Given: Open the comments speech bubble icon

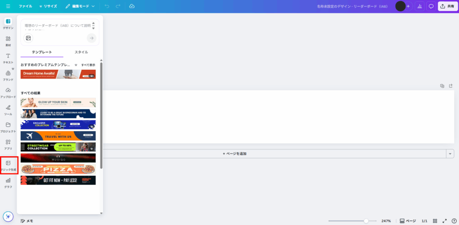Looking at the screenshot, I should [x=431, y=6].
